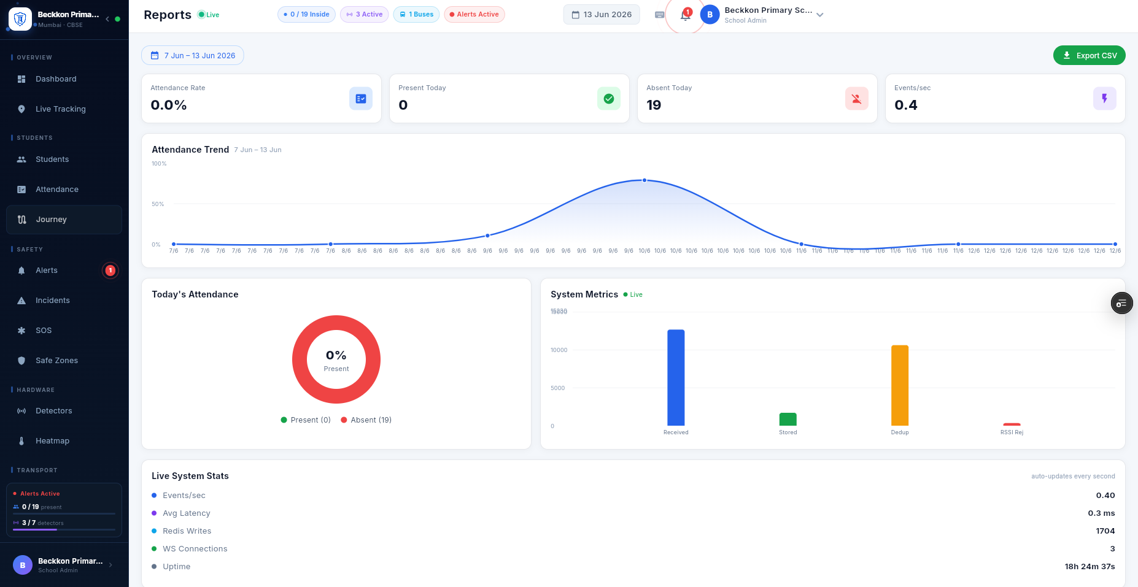Click the Dashboard grid icon
This screenshot has width=1138, height=587.
pyautogui.click(x=21, y=79)
